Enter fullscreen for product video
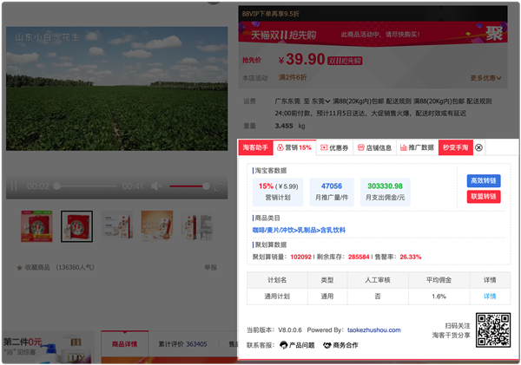This screenshot has height=365, width=521. [x=218, y=186]
